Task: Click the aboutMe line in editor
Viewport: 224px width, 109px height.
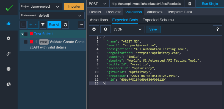Action: [x=154, y=60]
